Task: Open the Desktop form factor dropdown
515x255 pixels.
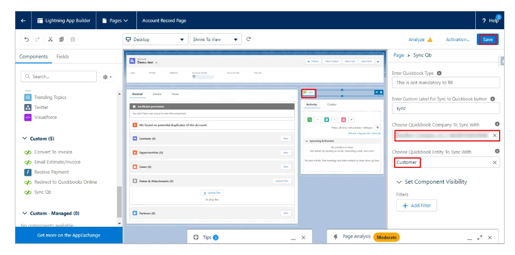Action: [x=155, y=39]
